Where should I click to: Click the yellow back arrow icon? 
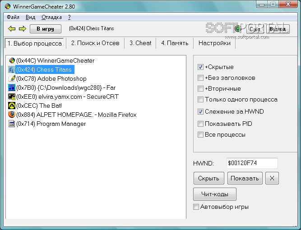12,29
